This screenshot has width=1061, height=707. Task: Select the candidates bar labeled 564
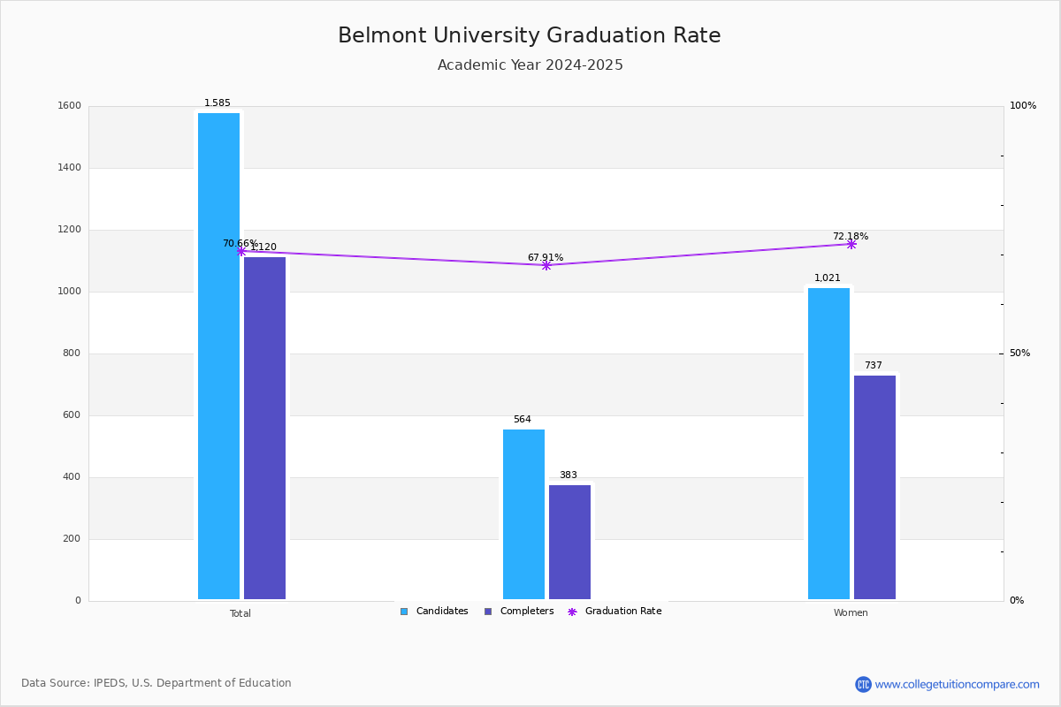pos(523,514)
